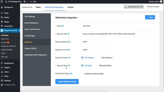The height and width of the screenshot is (92, 164).
Task: Click the blue Back button
Action: [150, 17]
